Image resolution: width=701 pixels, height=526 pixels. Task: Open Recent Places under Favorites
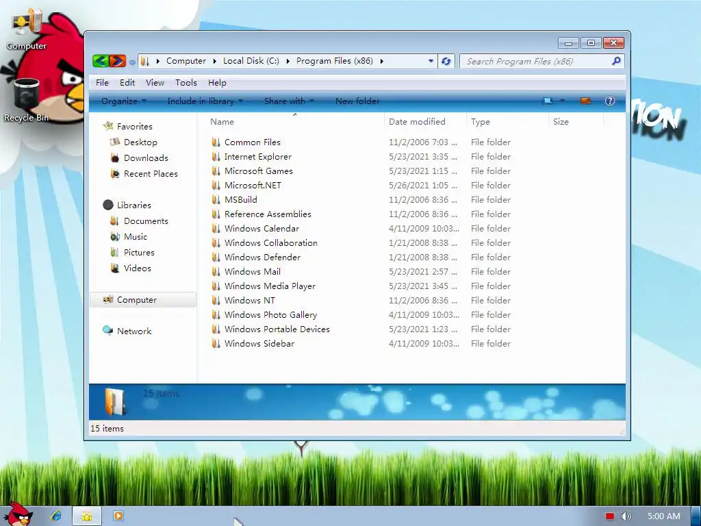tap(151, 173)
